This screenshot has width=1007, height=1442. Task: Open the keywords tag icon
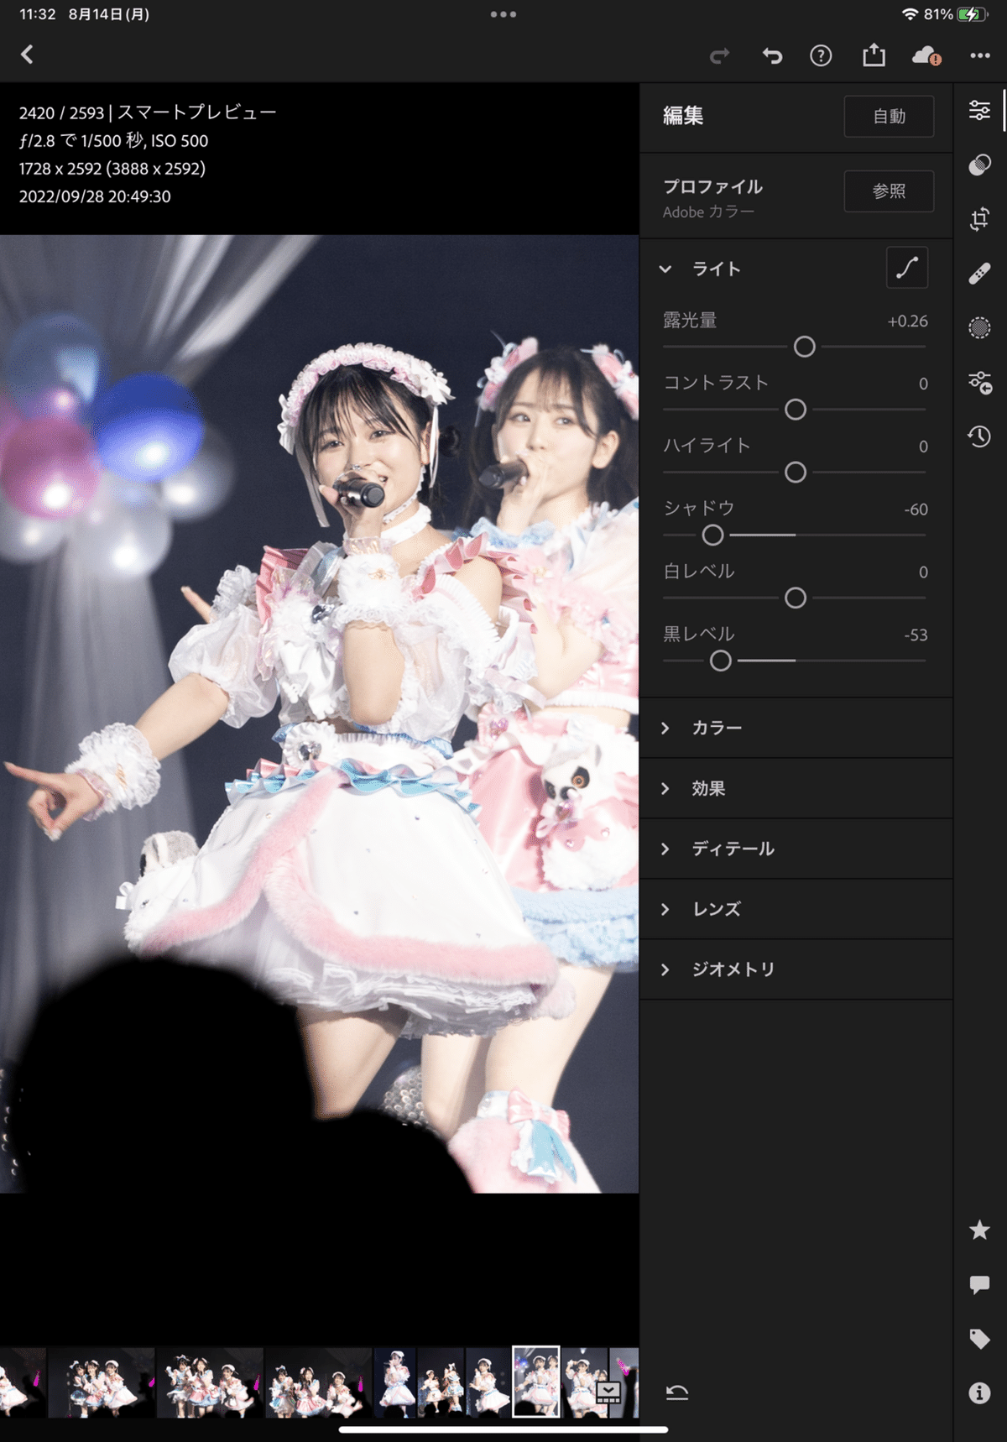tap(979, 1339)
